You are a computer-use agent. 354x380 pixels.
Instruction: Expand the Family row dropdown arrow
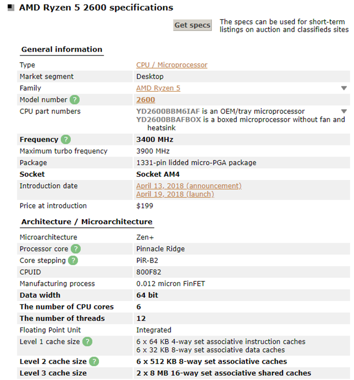point(344,88)
